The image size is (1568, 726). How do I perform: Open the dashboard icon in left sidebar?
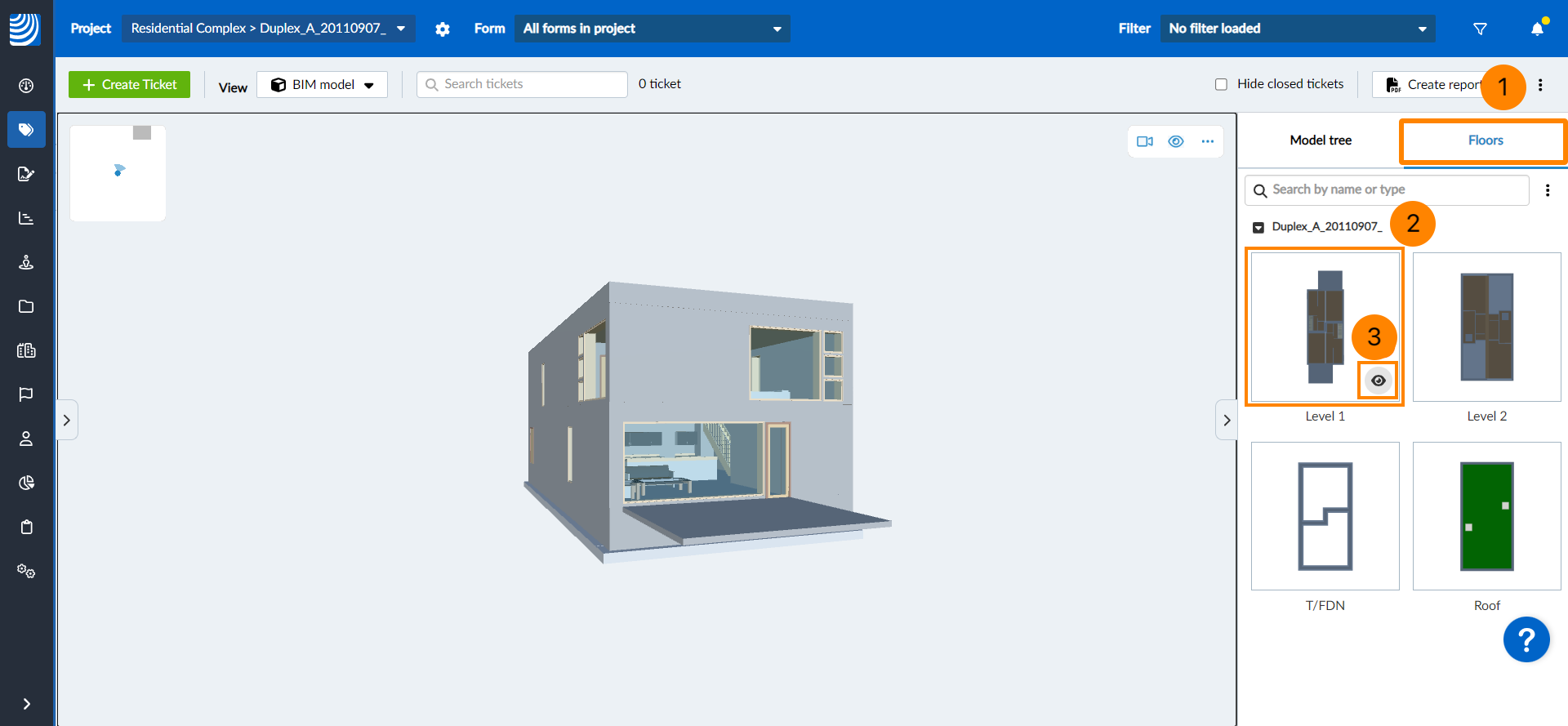(26, 86)
